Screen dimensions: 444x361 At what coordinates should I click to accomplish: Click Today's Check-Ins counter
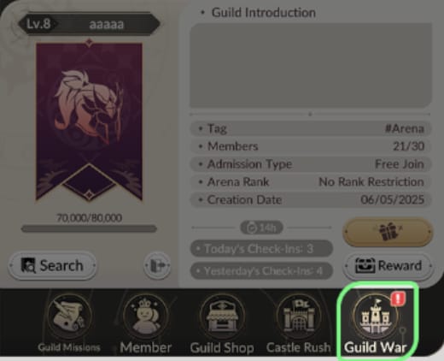click(261, 249)
